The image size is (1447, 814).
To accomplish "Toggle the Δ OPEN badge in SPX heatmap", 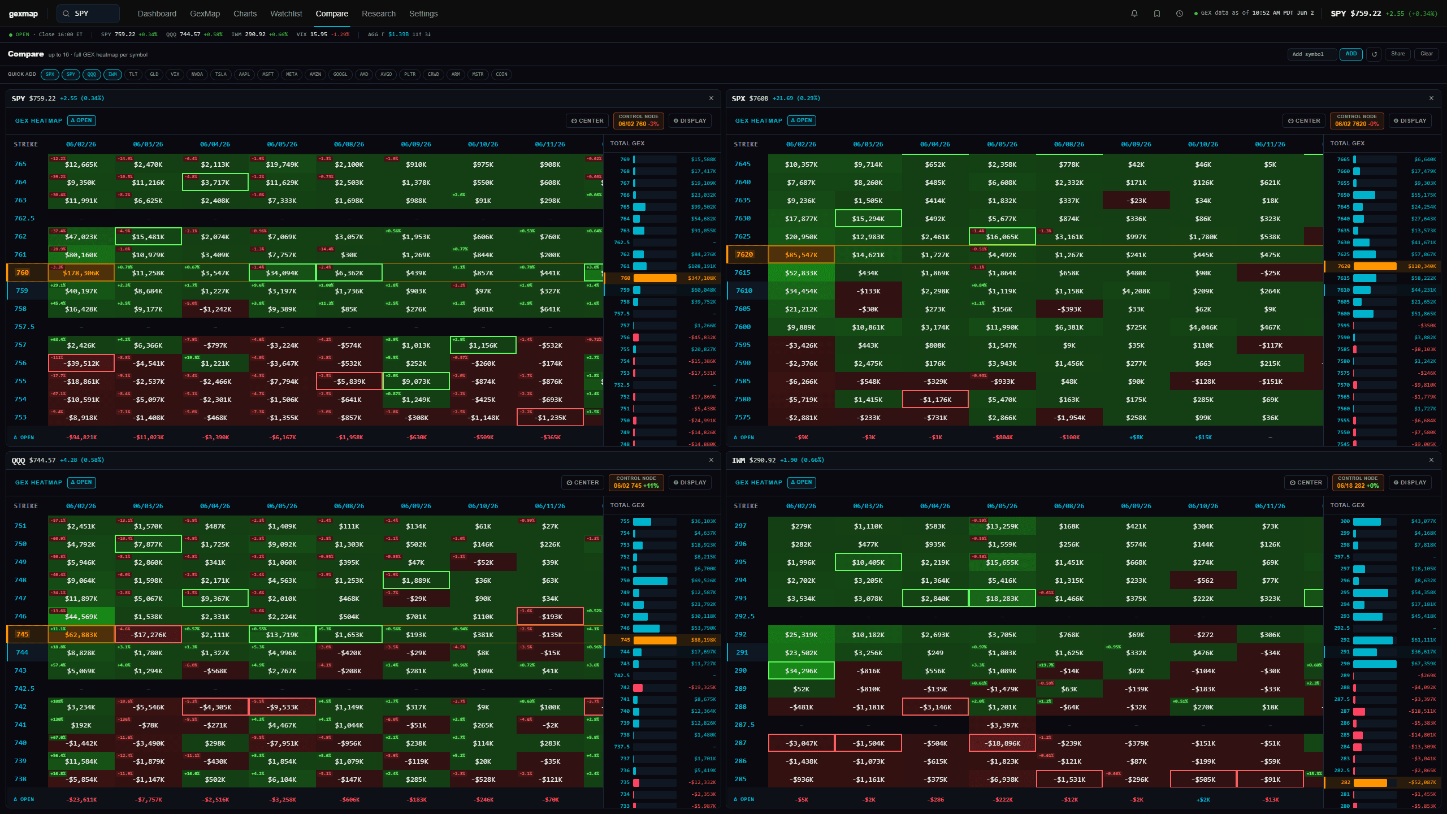I will [x=802, y=120].
